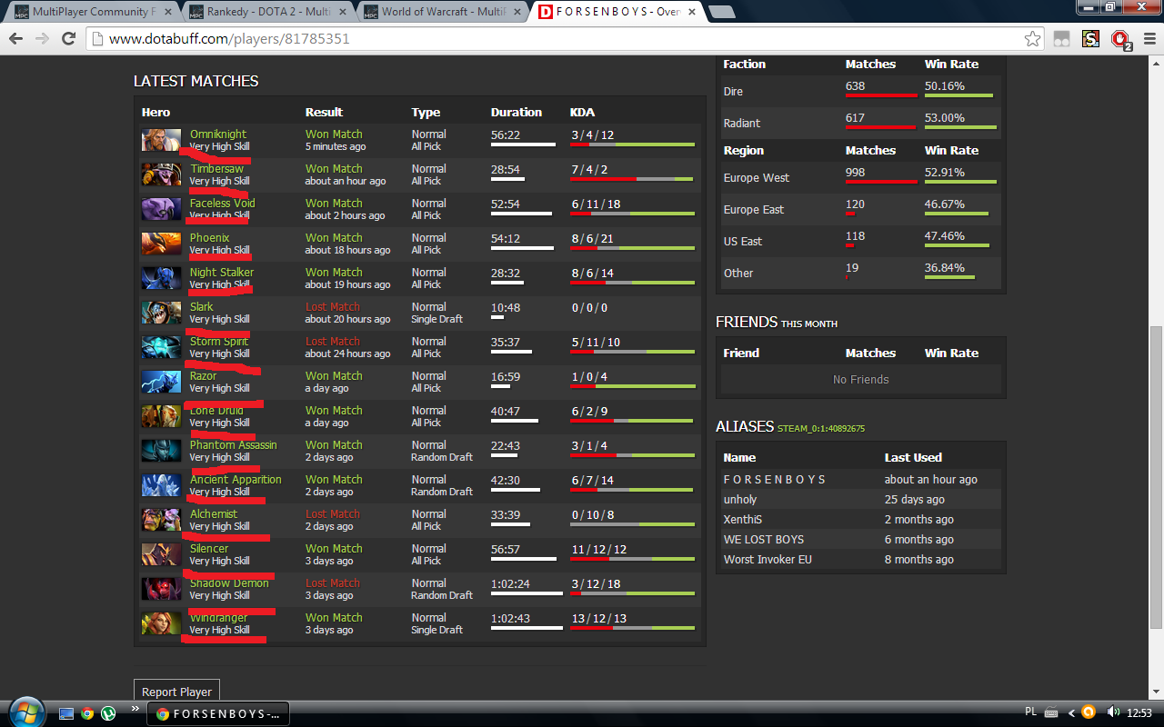Go back to the previous page
The height and width of the screenshot is (727, 1164).
click(15, 39)
